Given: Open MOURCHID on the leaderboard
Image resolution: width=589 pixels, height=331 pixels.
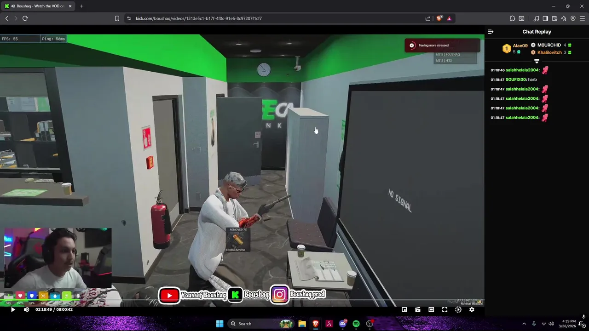Looking at the screenshot, I should pyautogui.click(x=549, y=45).
